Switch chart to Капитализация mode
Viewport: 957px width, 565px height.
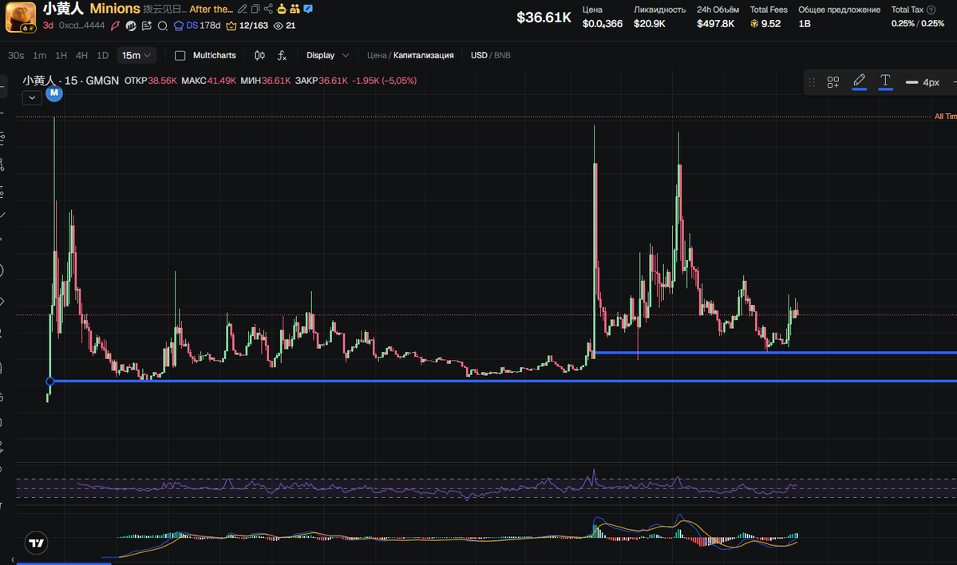424,56
